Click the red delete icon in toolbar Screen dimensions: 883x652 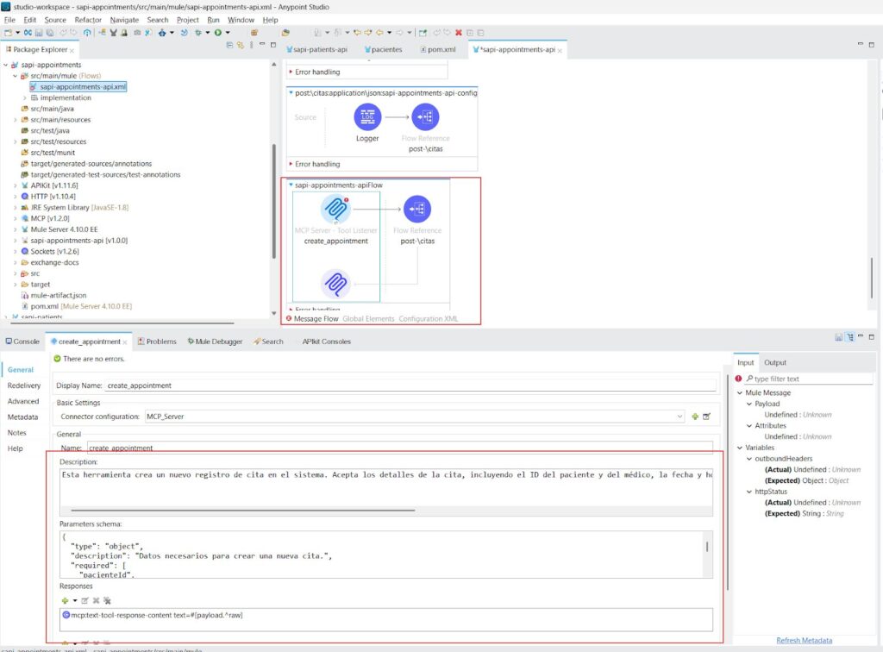coord(459,33)
